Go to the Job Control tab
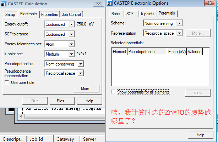The width and height of the screenshot is (218, 142). (x=71, y=15)
